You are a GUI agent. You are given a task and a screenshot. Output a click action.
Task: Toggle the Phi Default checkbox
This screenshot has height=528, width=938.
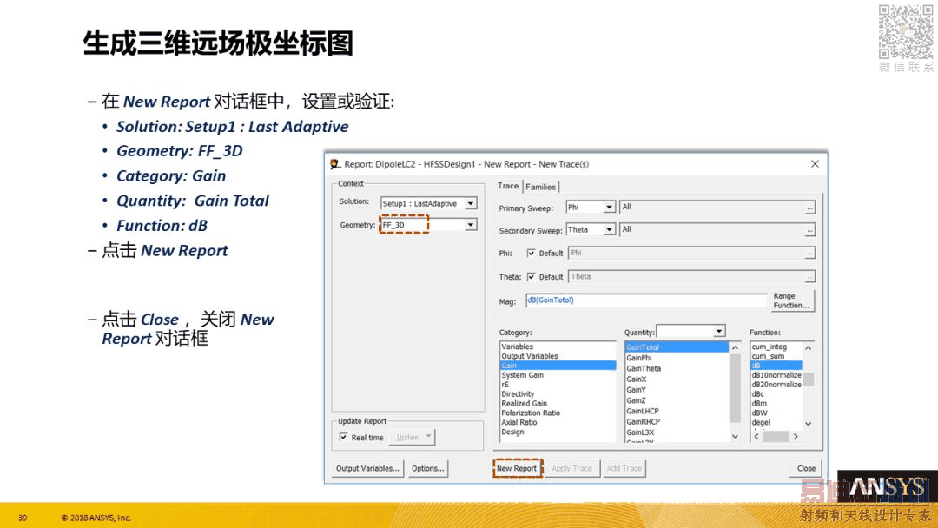click(532, 253)
